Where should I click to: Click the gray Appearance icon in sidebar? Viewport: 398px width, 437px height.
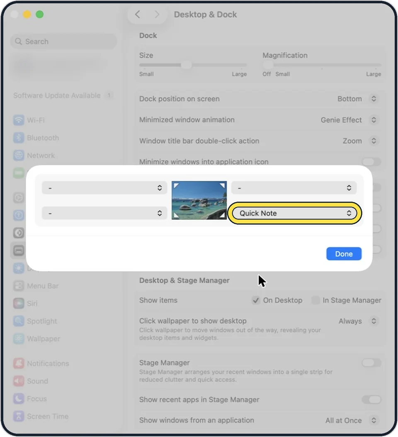click(19, 233)
